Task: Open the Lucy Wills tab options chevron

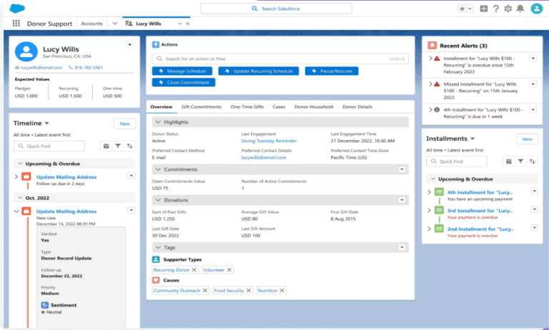Action: (180, 24)
